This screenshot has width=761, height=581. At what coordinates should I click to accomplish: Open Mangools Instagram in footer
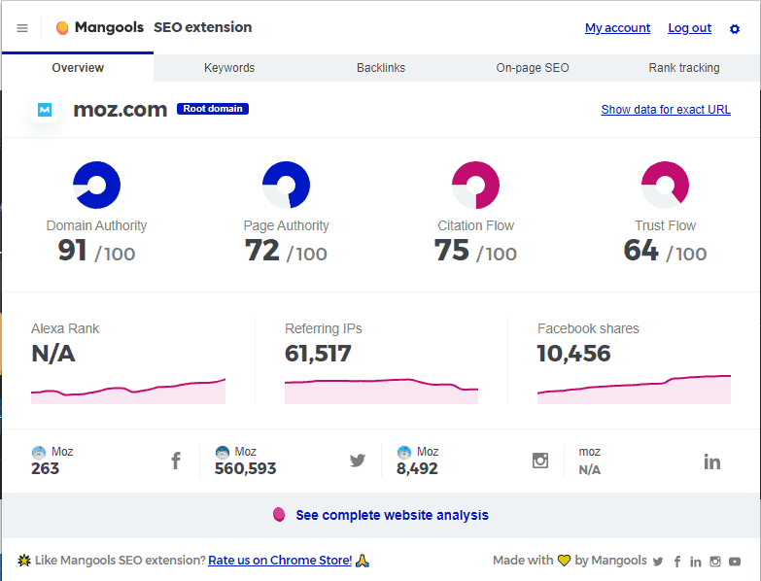(715, 562)
